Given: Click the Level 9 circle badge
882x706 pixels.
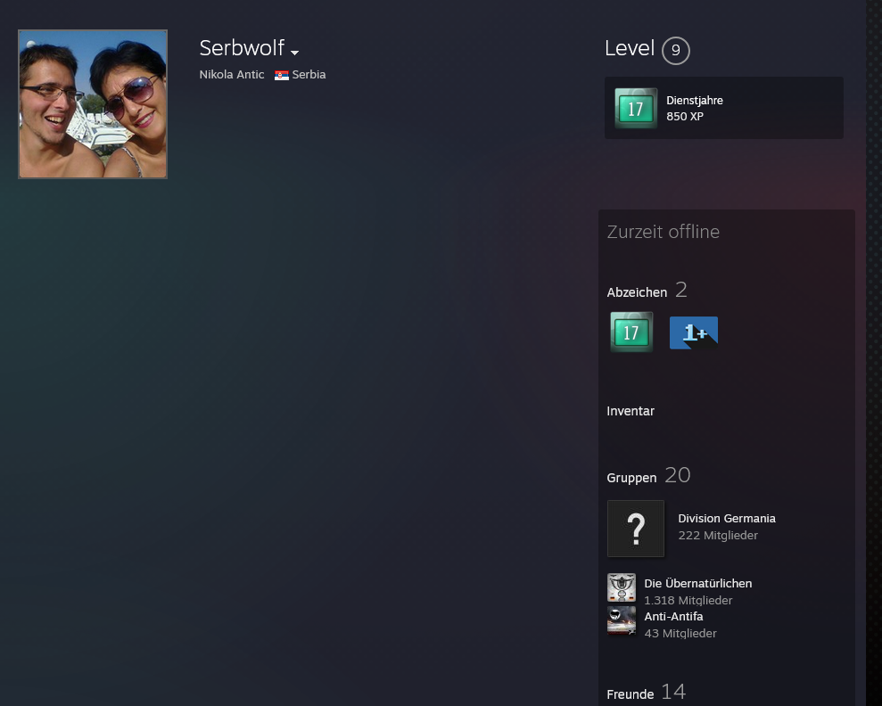Looking at the screenshot, I should (x=676, y=51).
